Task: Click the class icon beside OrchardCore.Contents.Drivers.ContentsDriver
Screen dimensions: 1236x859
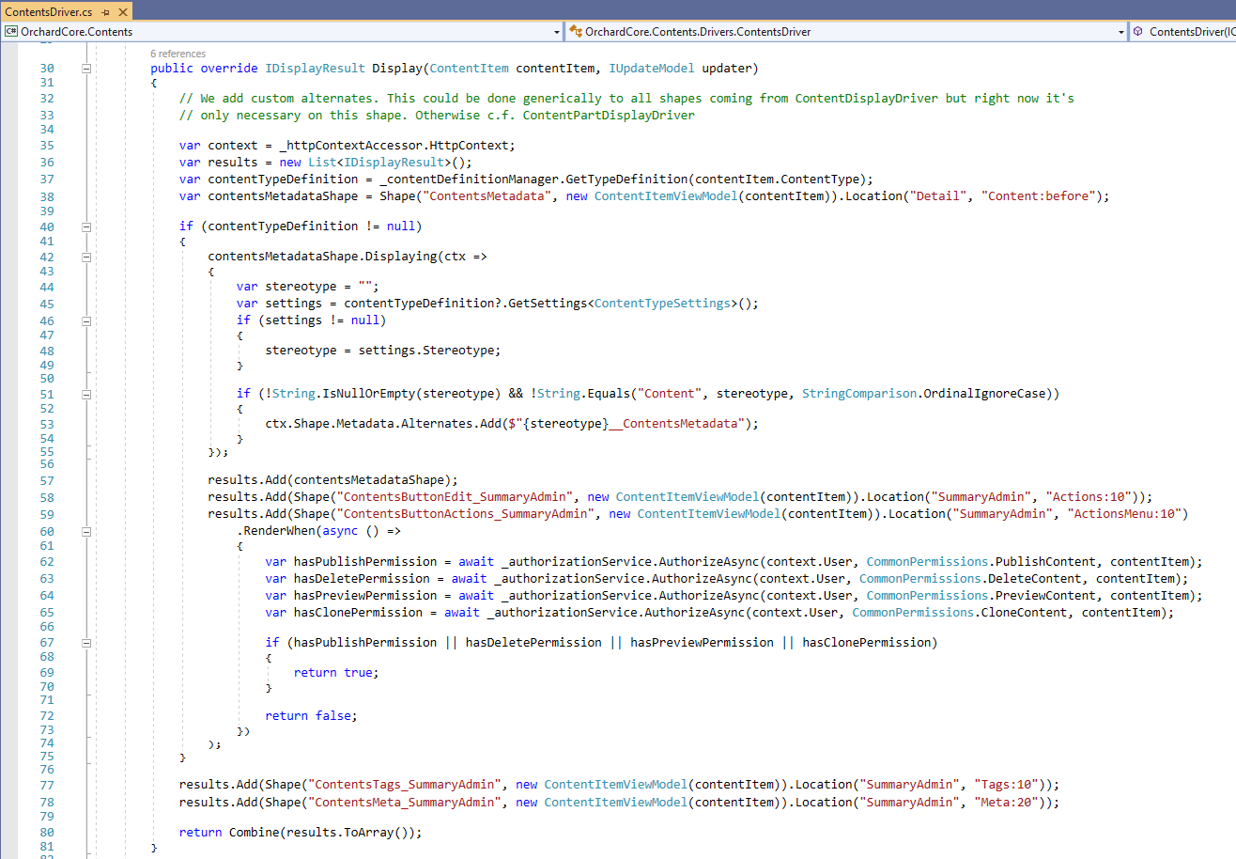Action: point(575,32)
